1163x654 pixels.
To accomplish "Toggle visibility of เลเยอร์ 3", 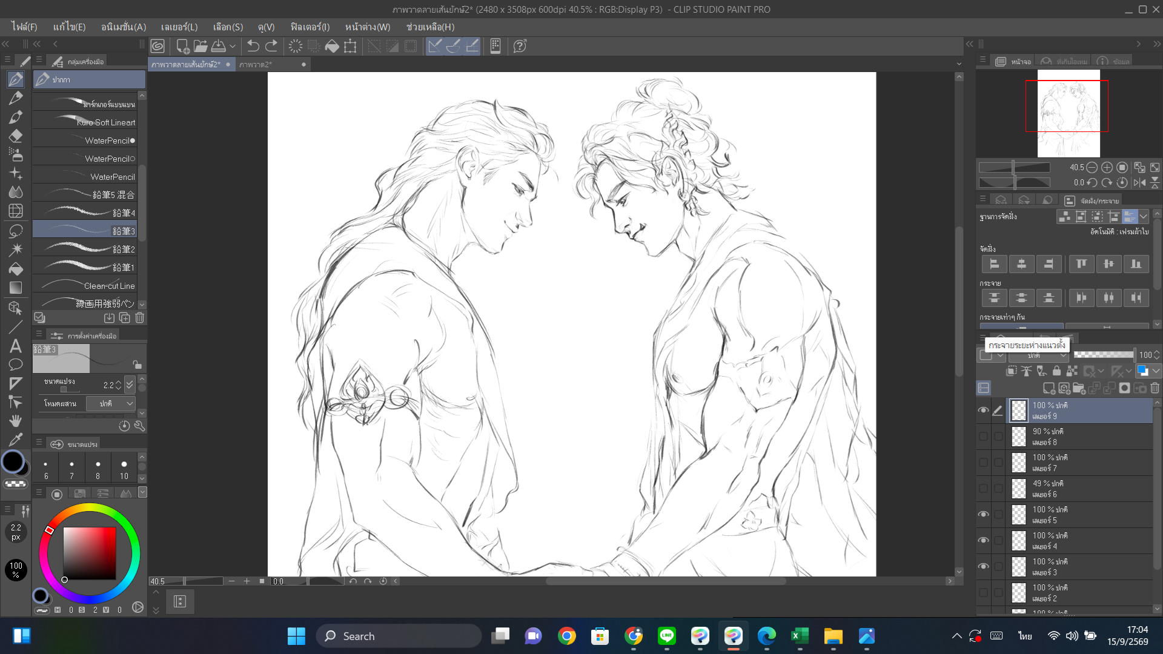I will 983,566.
